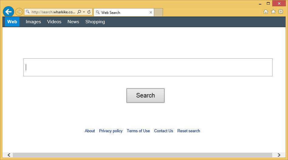This screenshot has height=160, width=288.
Task: Open the Favorites star icon
Action: point(273,12)
